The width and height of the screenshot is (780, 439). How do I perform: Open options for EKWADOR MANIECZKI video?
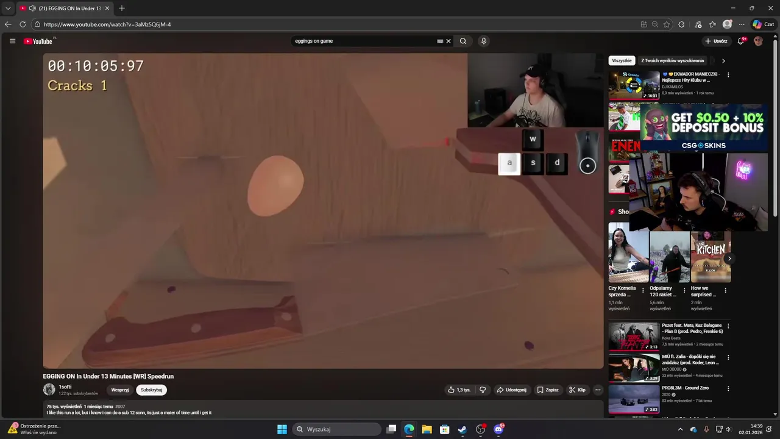tap(728, 75)
